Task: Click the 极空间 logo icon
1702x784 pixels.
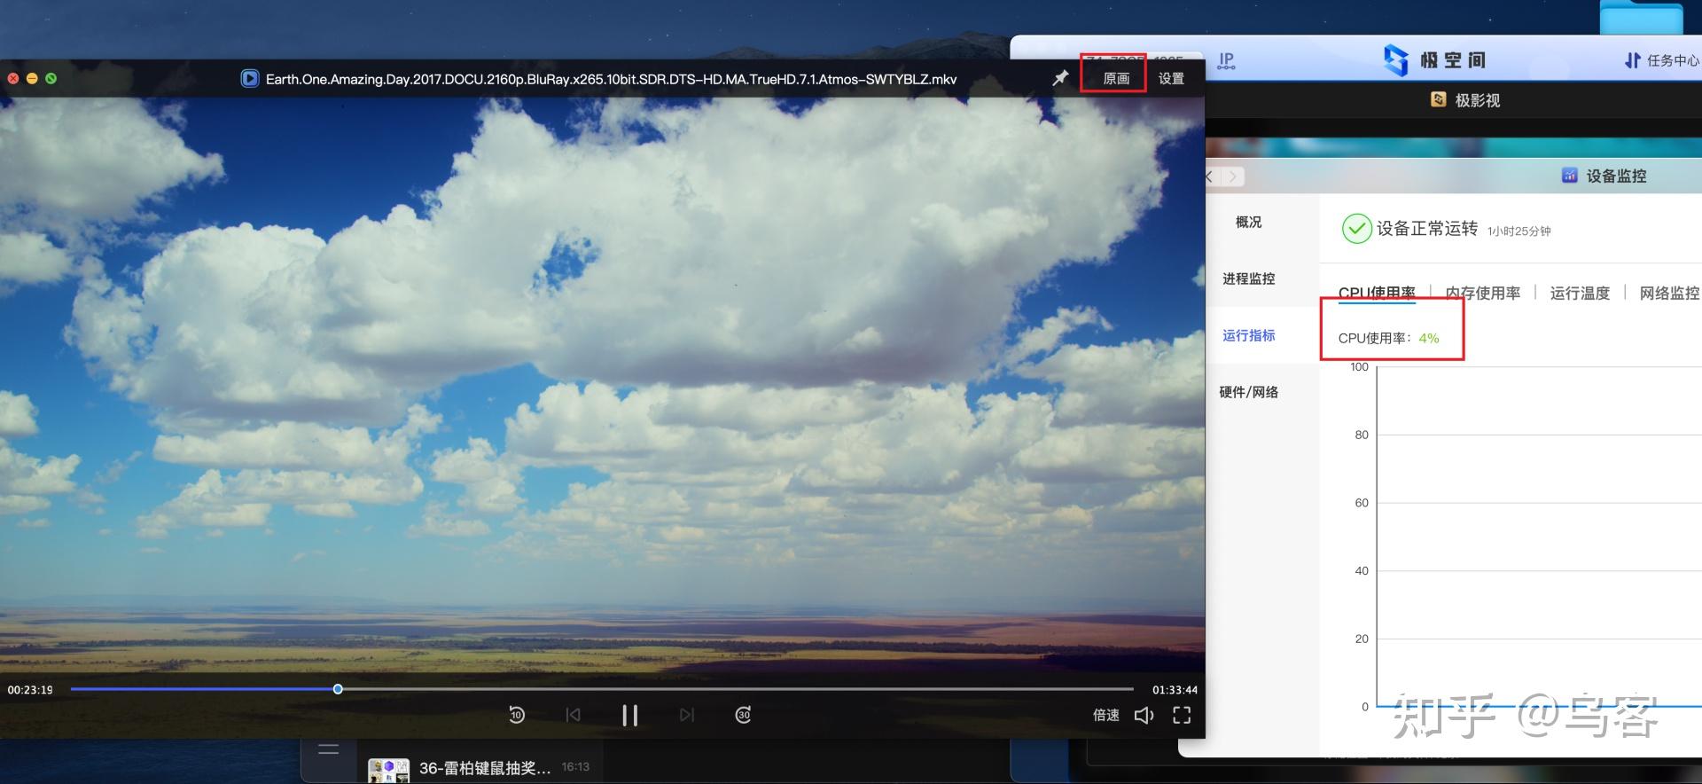Action: 1396,60
